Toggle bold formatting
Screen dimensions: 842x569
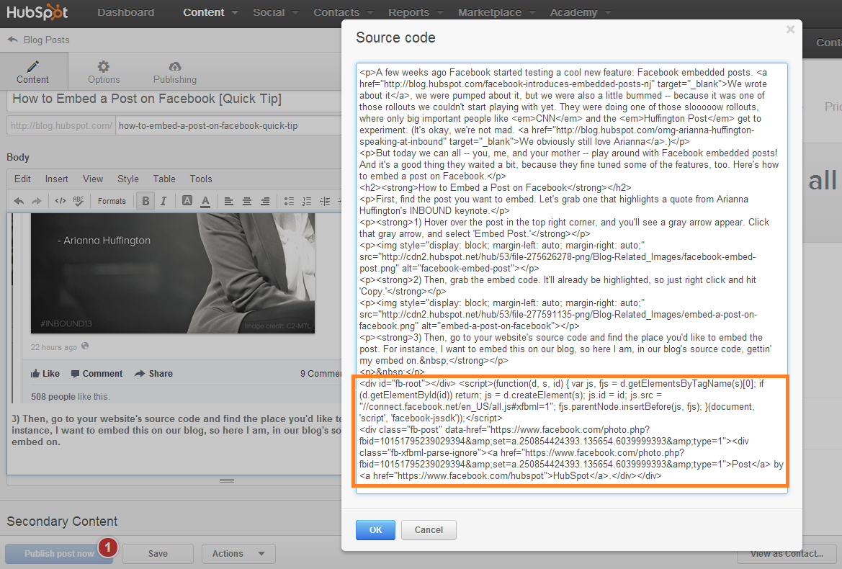click(x=145, y=201)
